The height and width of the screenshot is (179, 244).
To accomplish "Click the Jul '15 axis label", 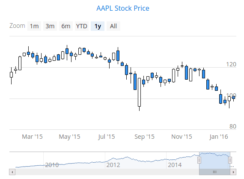I will pyautogui.click(x=107, y=137).
